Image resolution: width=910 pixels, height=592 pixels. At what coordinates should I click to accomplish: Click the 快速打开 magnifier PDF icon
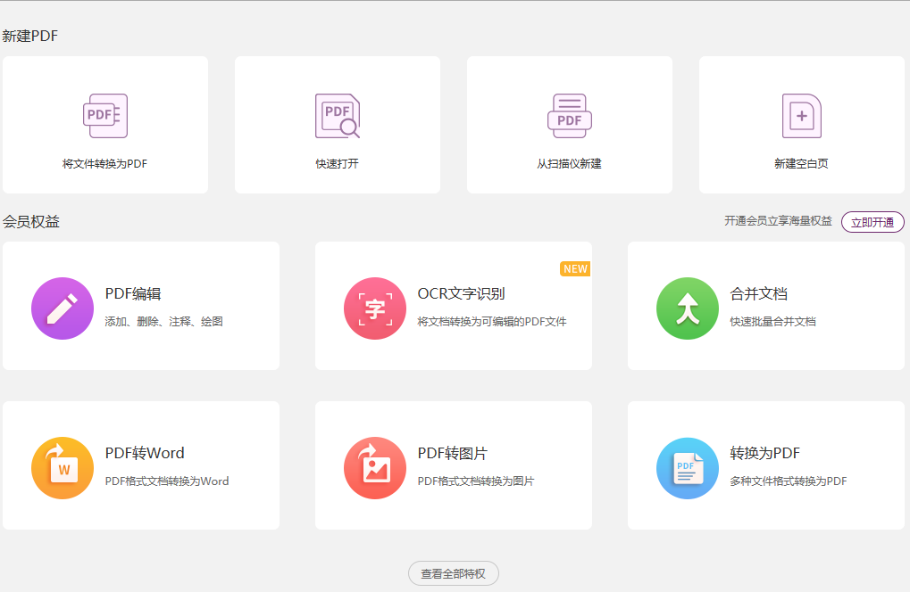point(337,114)
